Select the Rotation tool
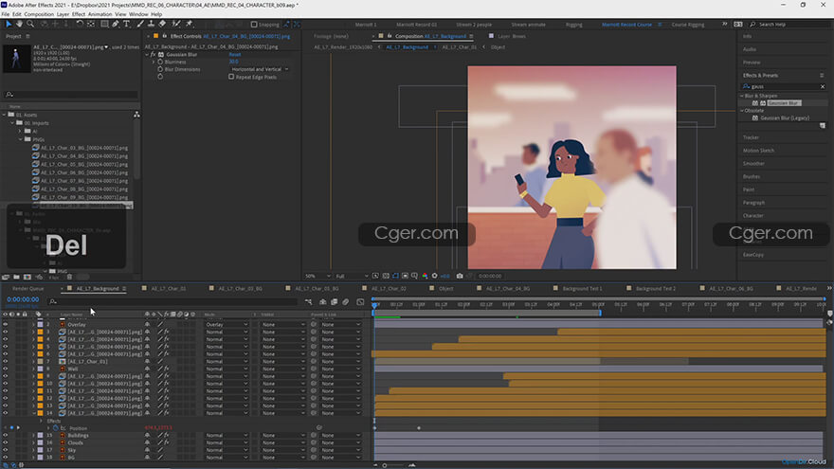The width and height of the screenshot is (834, 469). [80, 24]
